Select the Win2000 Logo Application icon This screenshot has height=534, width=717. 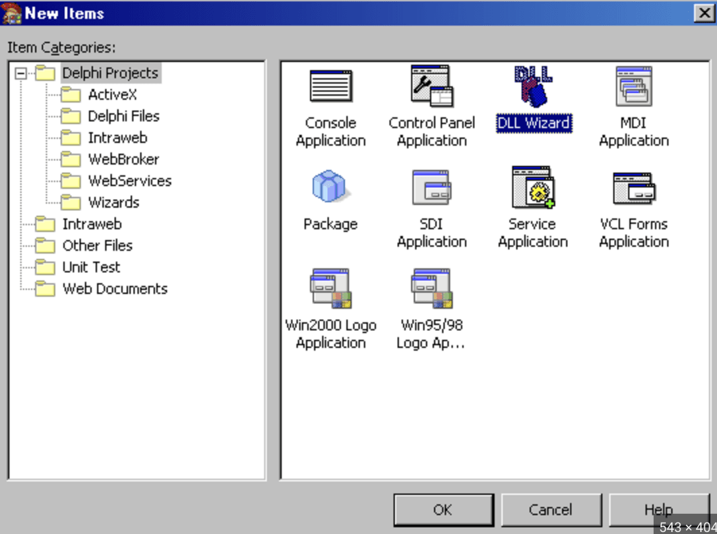click(x=331, y=289)
